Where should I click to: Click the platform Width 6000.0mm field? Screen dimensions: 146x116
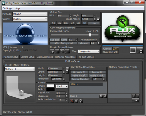(55, 69)
